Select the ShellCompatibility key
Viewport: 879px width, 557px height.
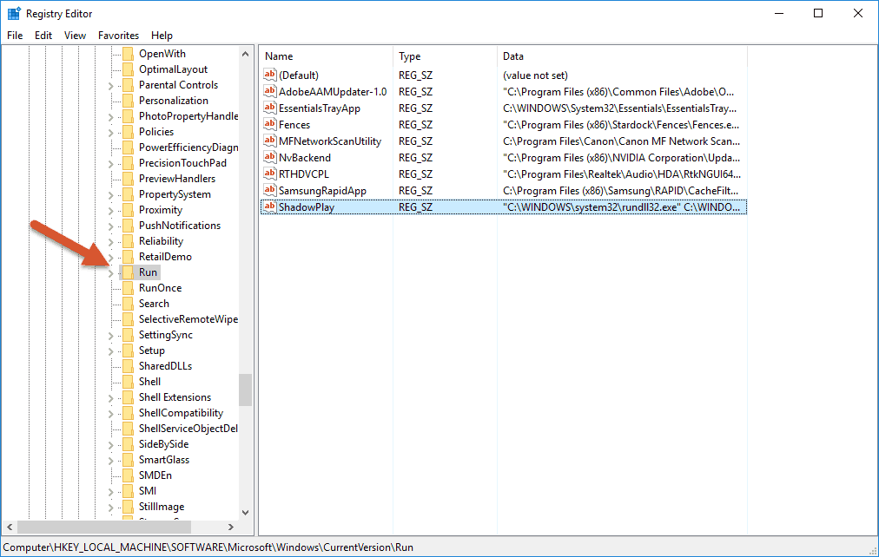click(x=181, y=413)
